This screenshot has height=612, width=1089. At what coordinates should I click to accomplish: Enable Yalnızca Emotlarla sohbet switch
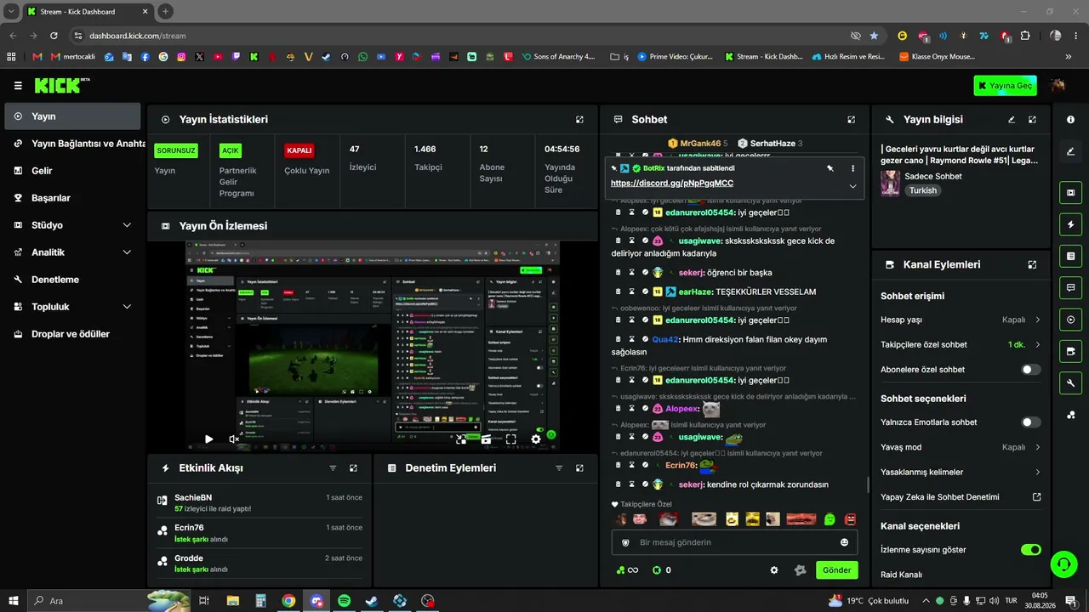pyautogui.click(x=1030, y=422)
